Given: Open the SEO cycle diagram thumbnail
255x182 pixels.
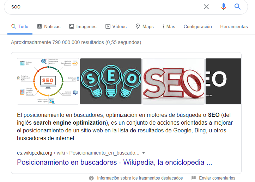Looking at the screenshot, I should click(48, 81).
